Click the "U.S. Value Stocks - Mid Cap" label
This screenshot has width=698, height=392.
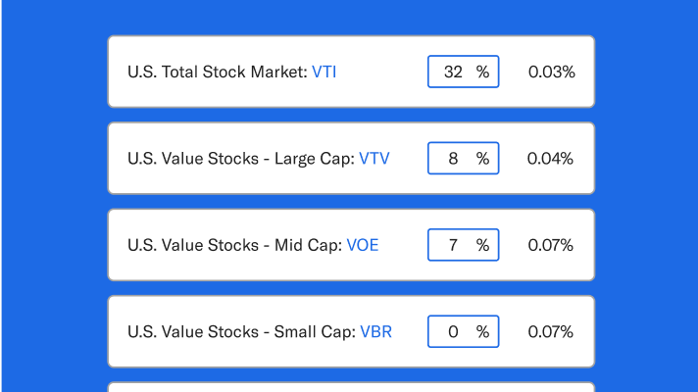click(x=234, y=245)
